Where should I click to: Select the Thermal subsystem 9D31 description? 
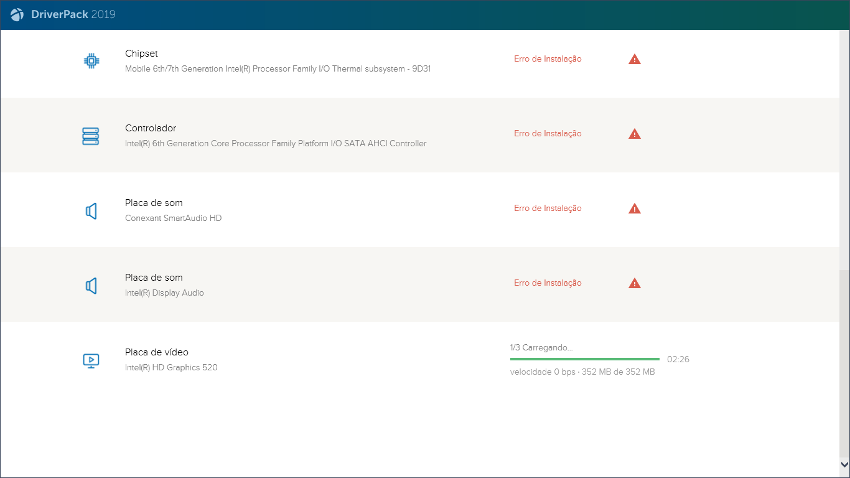coord(278,69)
